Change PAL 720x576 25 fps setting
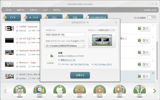This screenshot has width=160, height=100. (81, 64)
